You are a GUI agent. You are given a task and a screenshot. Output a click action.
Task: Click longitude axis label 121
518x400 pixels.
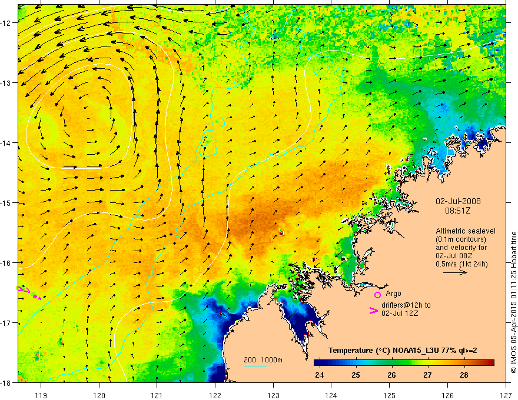click(157, 395)
